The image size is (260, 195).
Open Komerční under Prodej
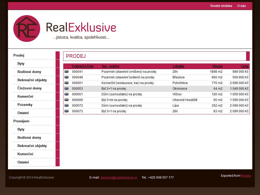pos(25,96)
